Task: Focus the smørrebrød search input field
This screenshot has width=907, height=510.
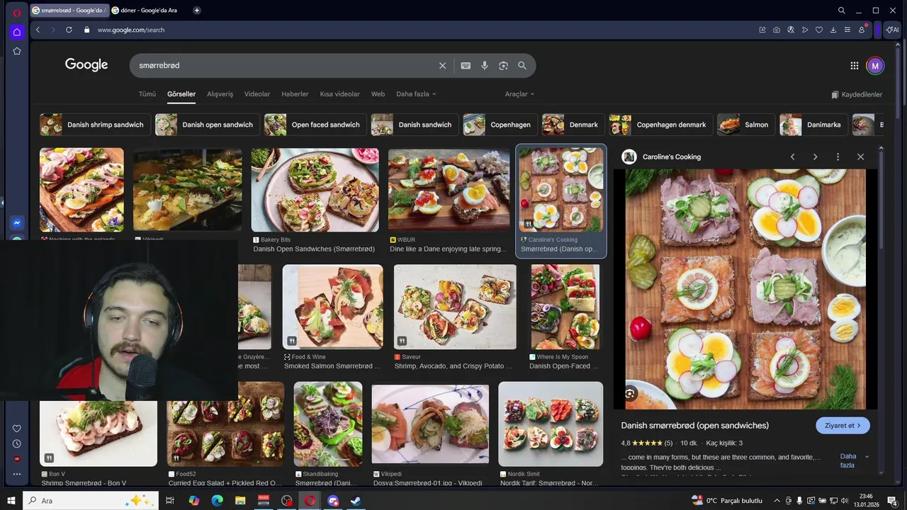Action: point(283,65)
